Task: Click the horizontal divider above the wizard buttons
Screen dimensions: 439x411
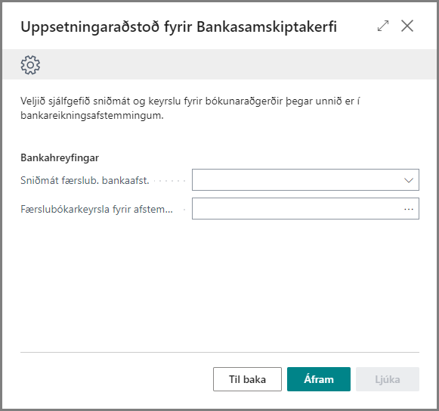Action: pyautogui.click(x=220, y=352)
